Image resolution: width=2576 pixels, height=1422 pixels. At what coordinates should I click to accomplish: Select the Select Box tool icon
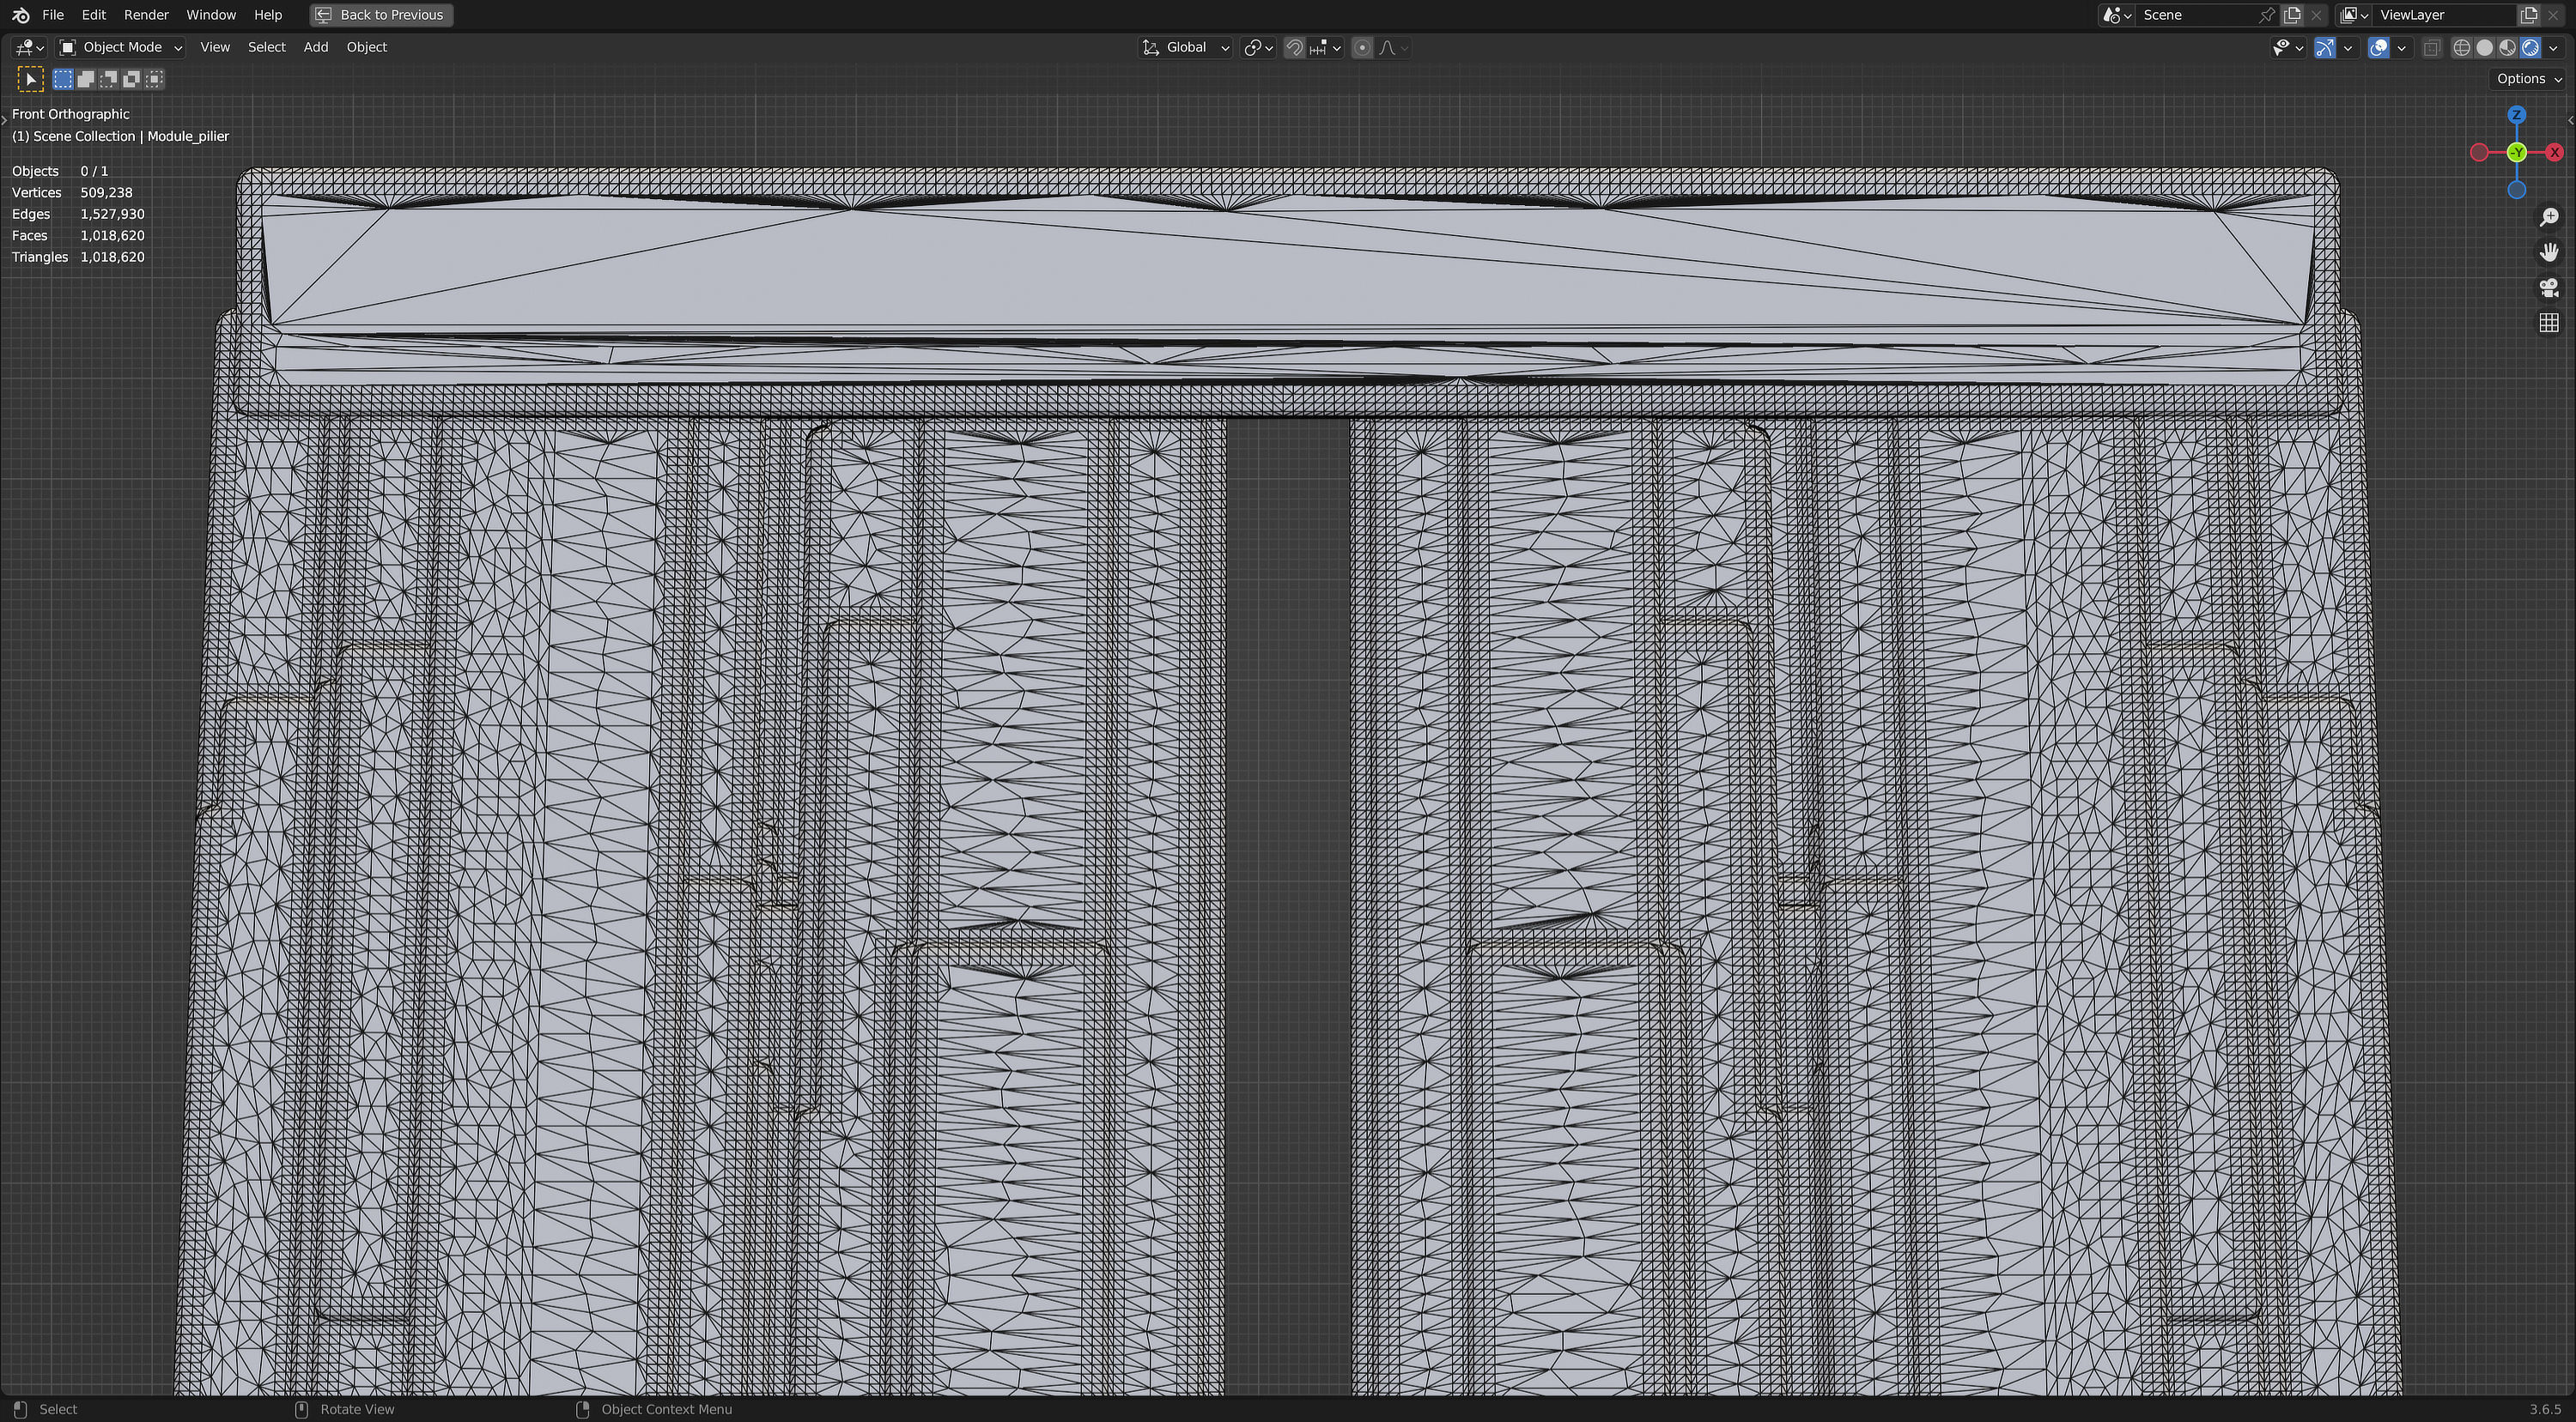click(x=31, y=79)
